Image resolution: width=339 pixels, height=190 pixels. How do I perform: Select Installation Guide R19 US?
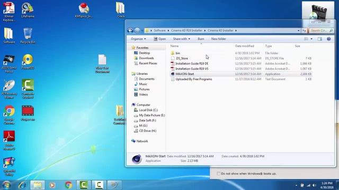pos(192,69)
